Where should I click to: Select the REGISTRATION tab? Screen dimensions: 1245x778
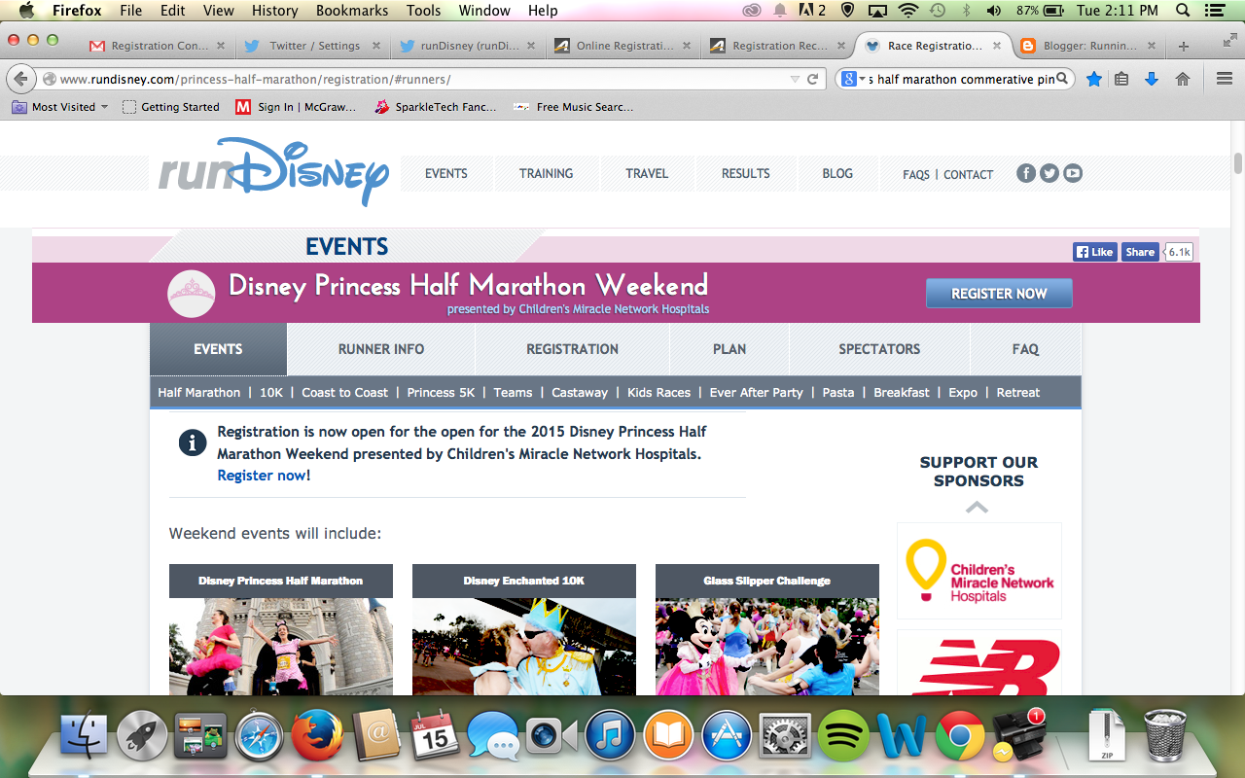(572, 349)
